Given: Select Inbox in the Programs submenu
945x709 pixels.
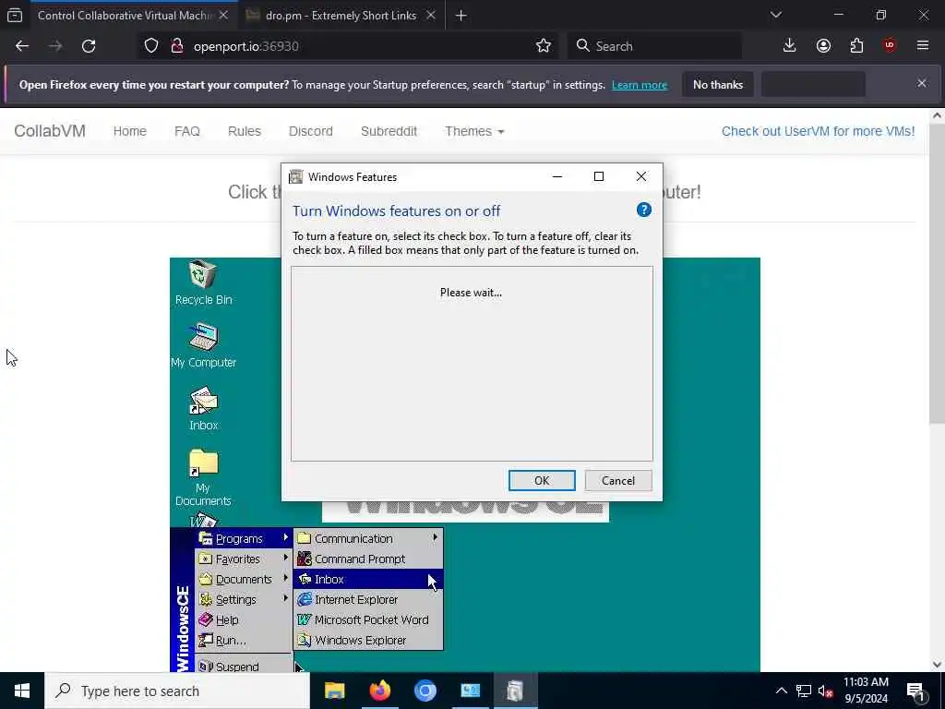Looking at the screenshot, I should click(368, 579).
